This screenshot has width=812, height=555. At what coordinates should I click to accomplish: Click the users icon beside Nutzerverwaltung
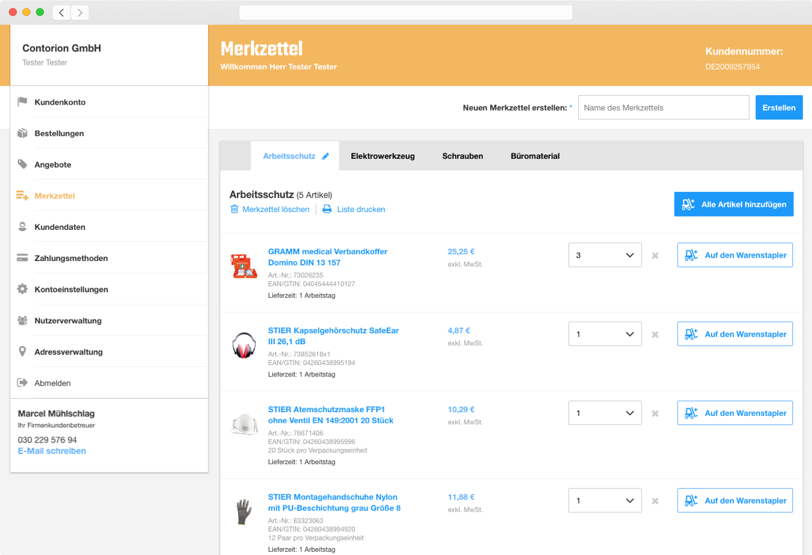click(x=22, y=321)
